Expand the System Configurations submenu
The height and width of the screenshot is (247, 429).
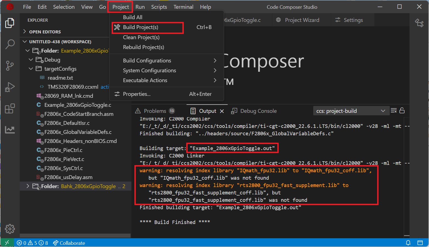[167, 70]
